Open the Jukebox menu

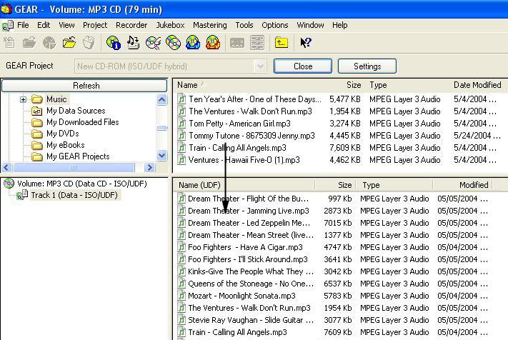point(170,25)
